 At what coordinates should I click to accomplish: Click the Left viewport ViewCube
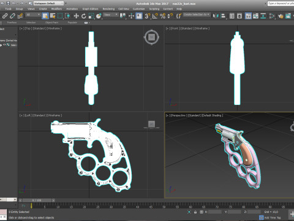(151, 124)
